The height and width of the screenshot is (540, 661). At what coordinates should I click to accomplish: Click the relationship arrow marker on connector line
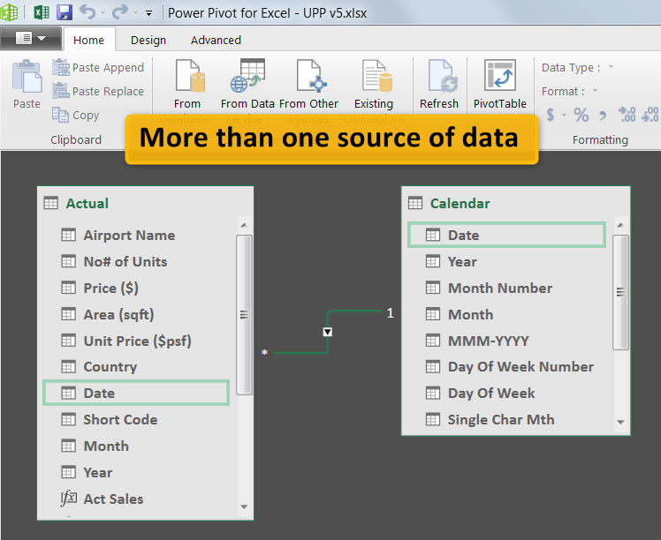(328, 332)
